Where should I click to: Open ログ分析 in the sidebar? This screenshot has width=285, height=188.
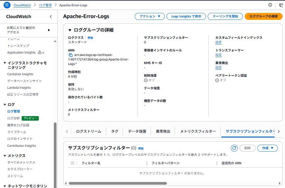tap(14, 118)
